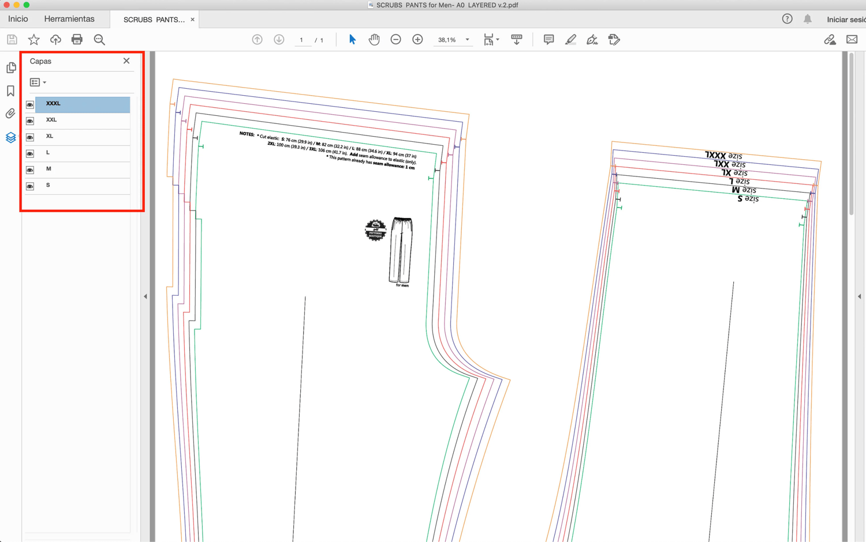Zoom out with minus button
Screen dimensions: 866x542
(396, 40)
